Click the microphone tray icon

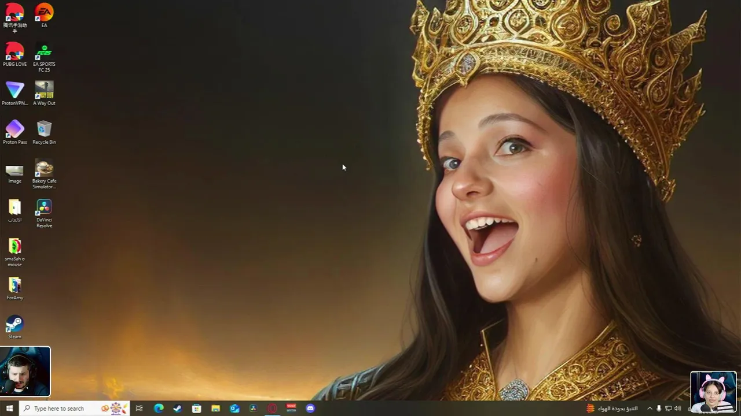tap(659, 408)
